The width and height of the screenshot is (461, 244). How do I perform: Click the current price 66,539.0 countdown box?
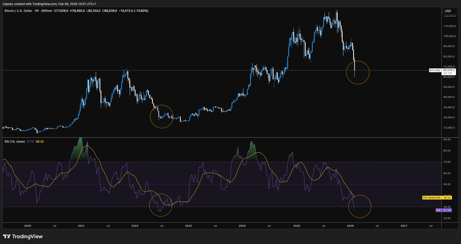click(x=449, y=72)
